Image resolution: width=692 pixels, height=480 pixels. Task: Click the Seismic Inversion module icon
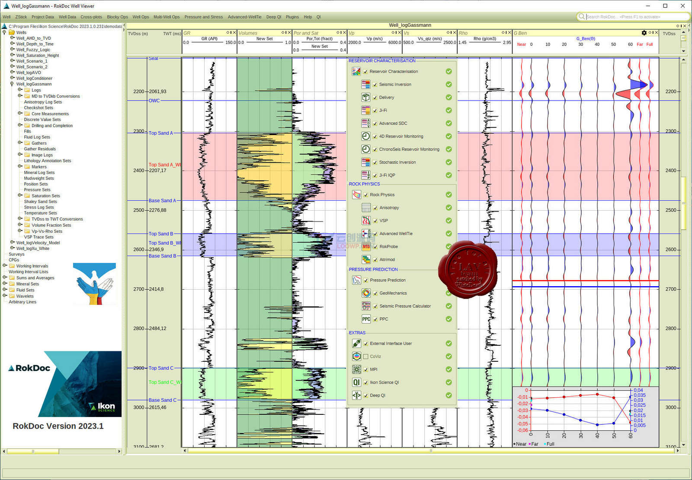pyautogui.click(x=366, y=85)
